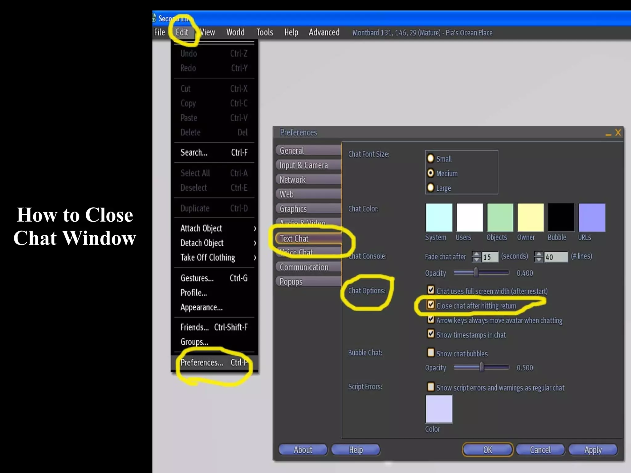Open the World menu
Viewport: 631px width, 473px height.
pos(235,32)
